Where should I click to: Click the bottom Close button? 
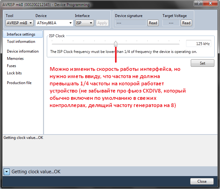(x=202, y=181)
